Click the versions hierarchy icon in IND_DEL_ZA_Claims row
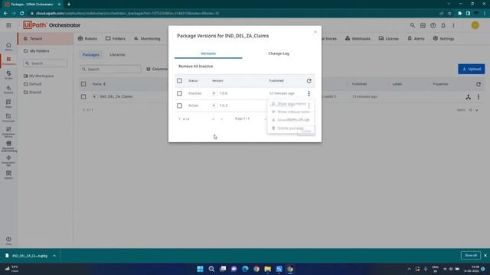 coord(468,97)
